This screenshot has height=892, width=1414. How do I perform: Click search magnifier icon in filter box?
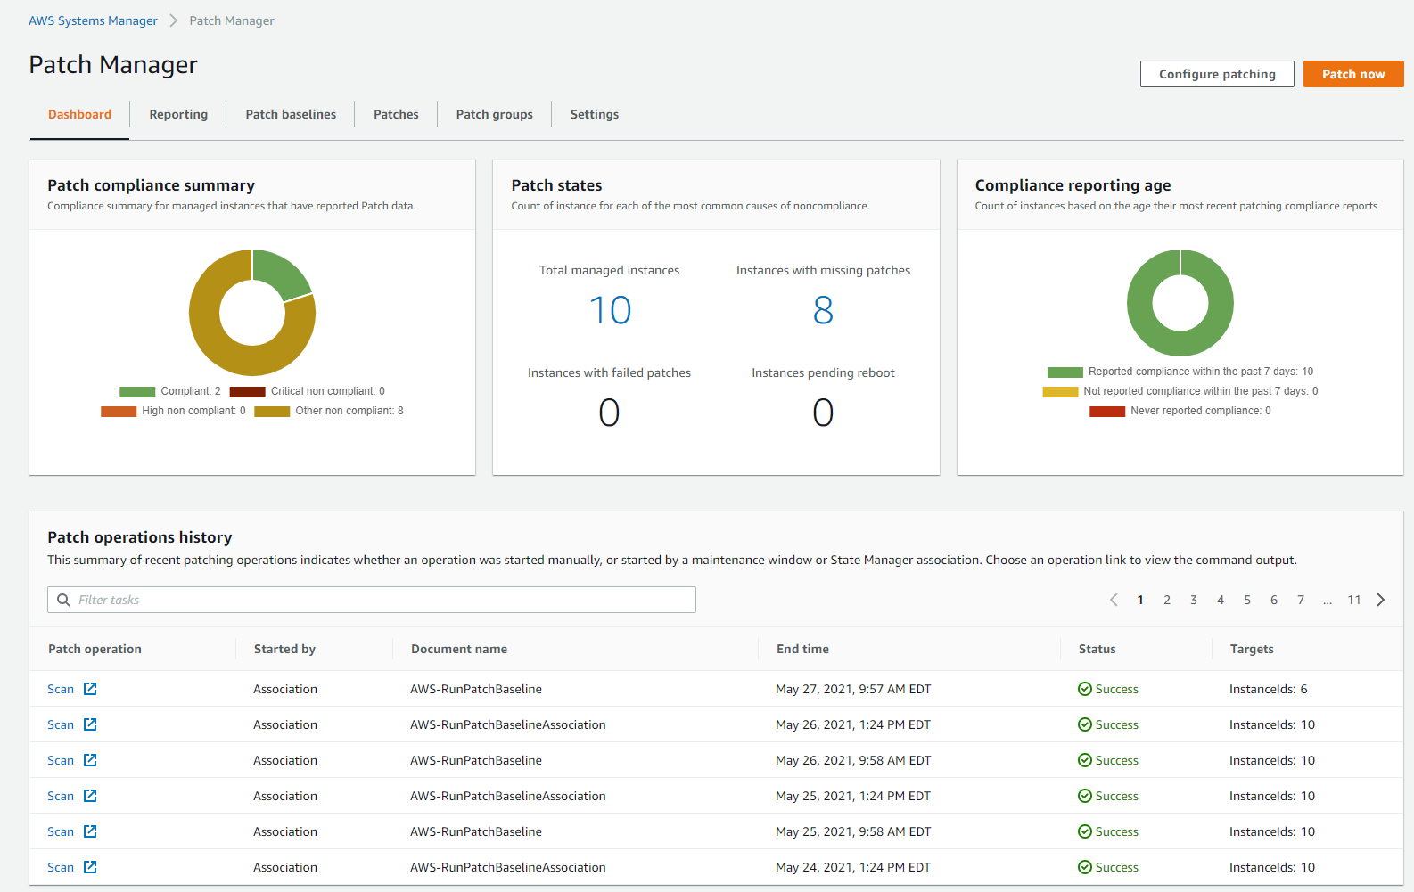pyautogui.click(x=63, y=600)
